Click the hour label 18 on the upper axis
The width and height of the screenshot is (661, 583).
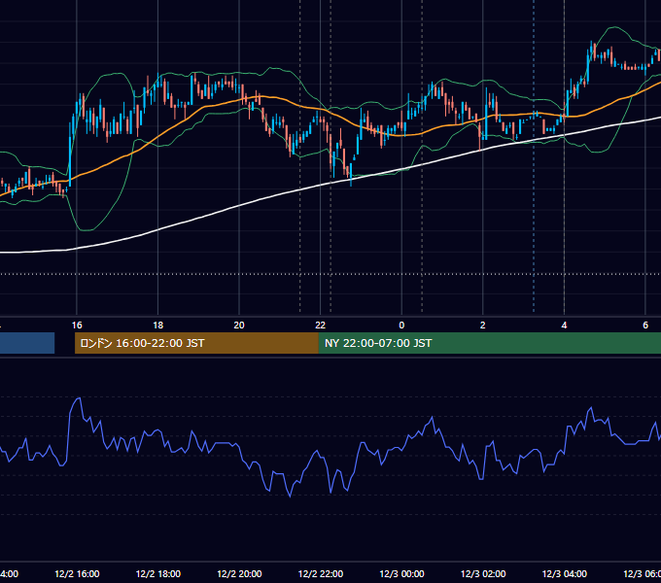tap(158, 325)
